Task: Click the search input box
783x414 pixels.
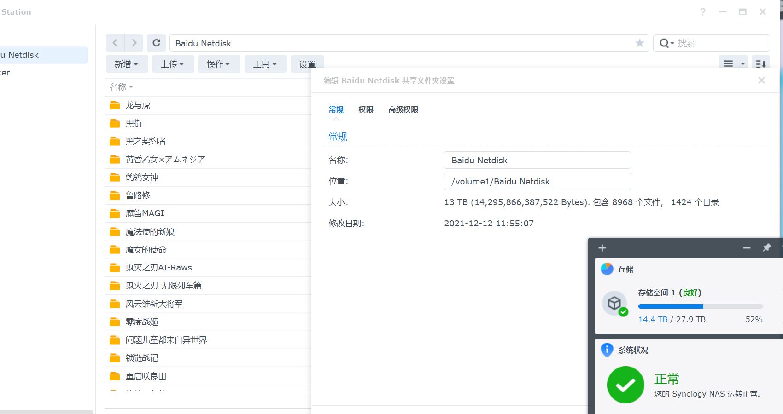Action: 722,43
